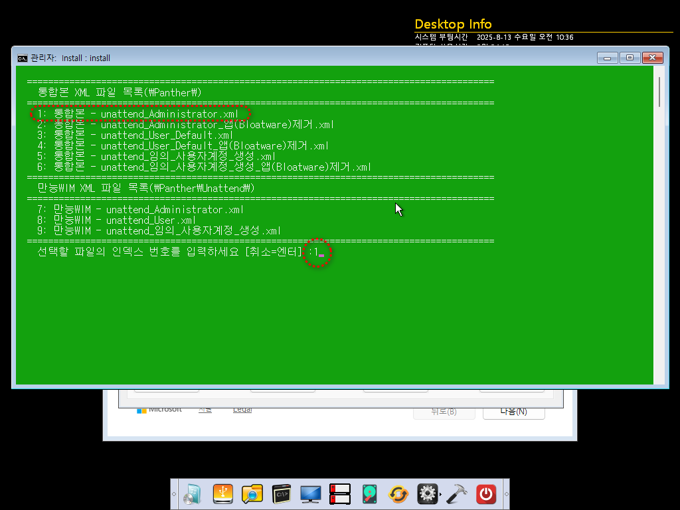Click the dock's right diamond handle
This screenshot has width=680, height=510.
point(506,494)
